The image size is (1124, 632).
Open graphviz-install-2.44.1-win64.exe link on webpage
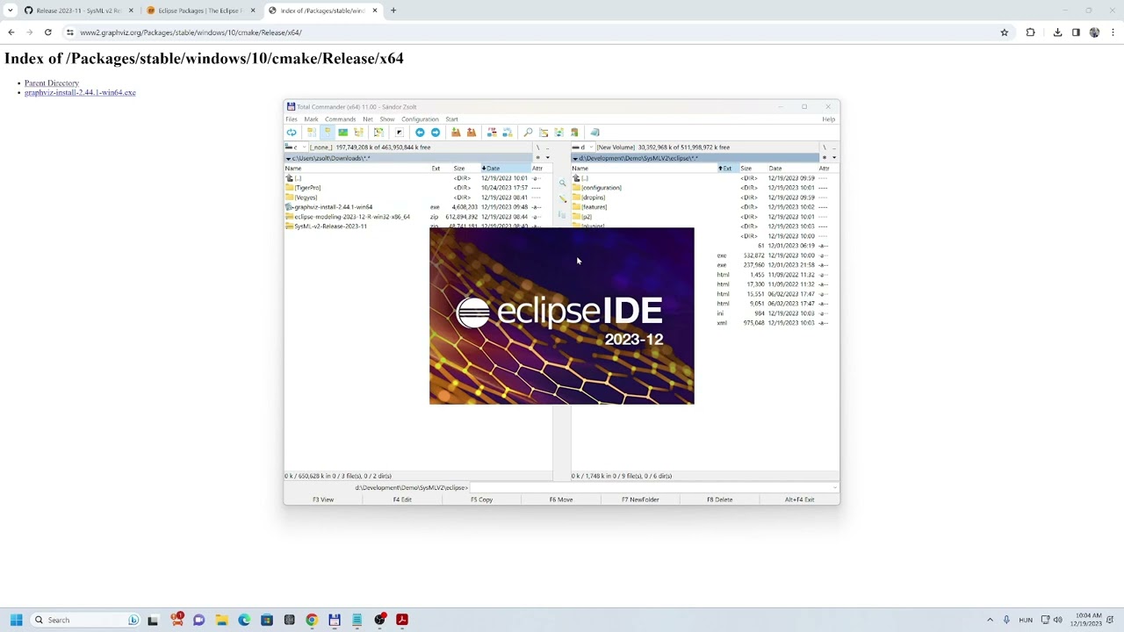[80, 92]
